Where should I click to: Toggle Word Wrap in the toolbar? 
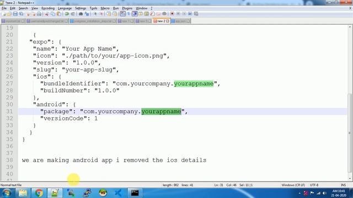click(x=122, y=14)
